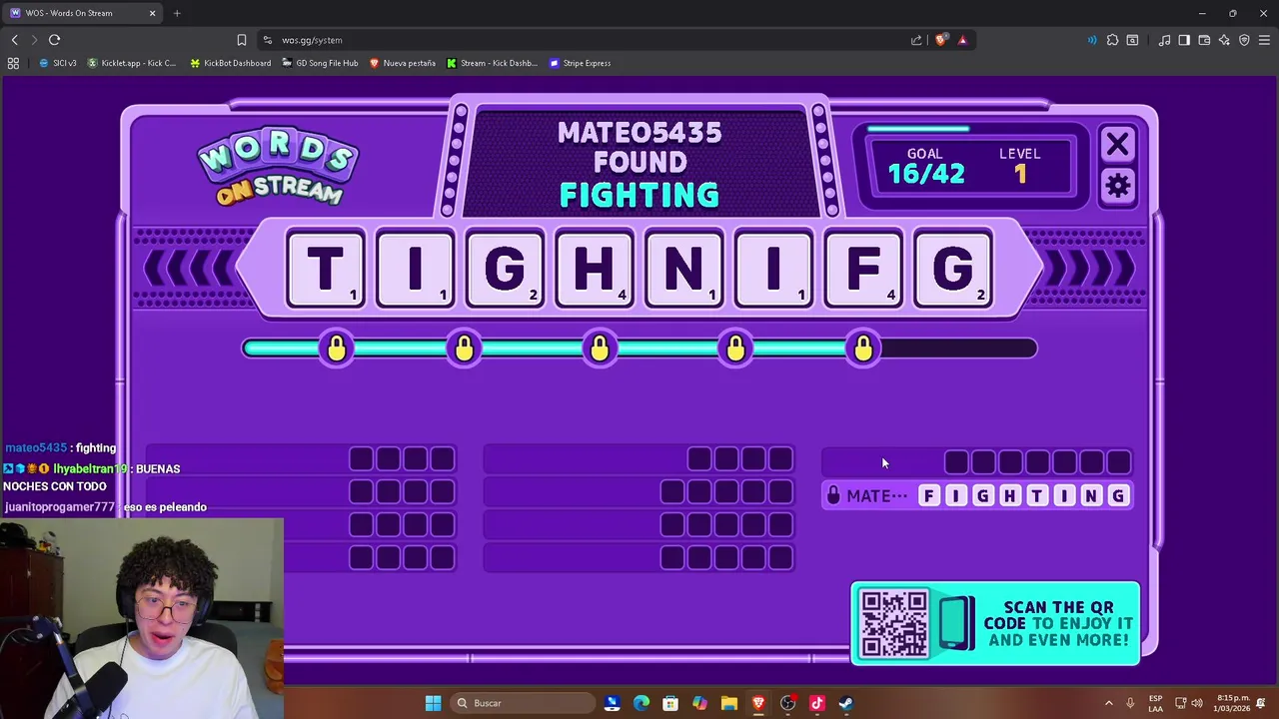Screen dimensions: 1279x719
Task: Open GD Song File Hub bookmark
Action: [320, 63]
